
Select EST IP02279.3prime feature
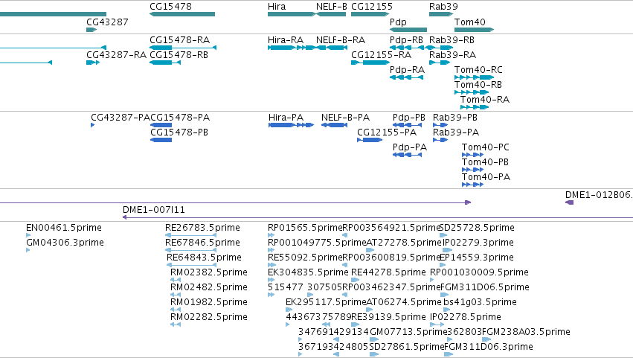pyautogui.click(x=448, y=251)
